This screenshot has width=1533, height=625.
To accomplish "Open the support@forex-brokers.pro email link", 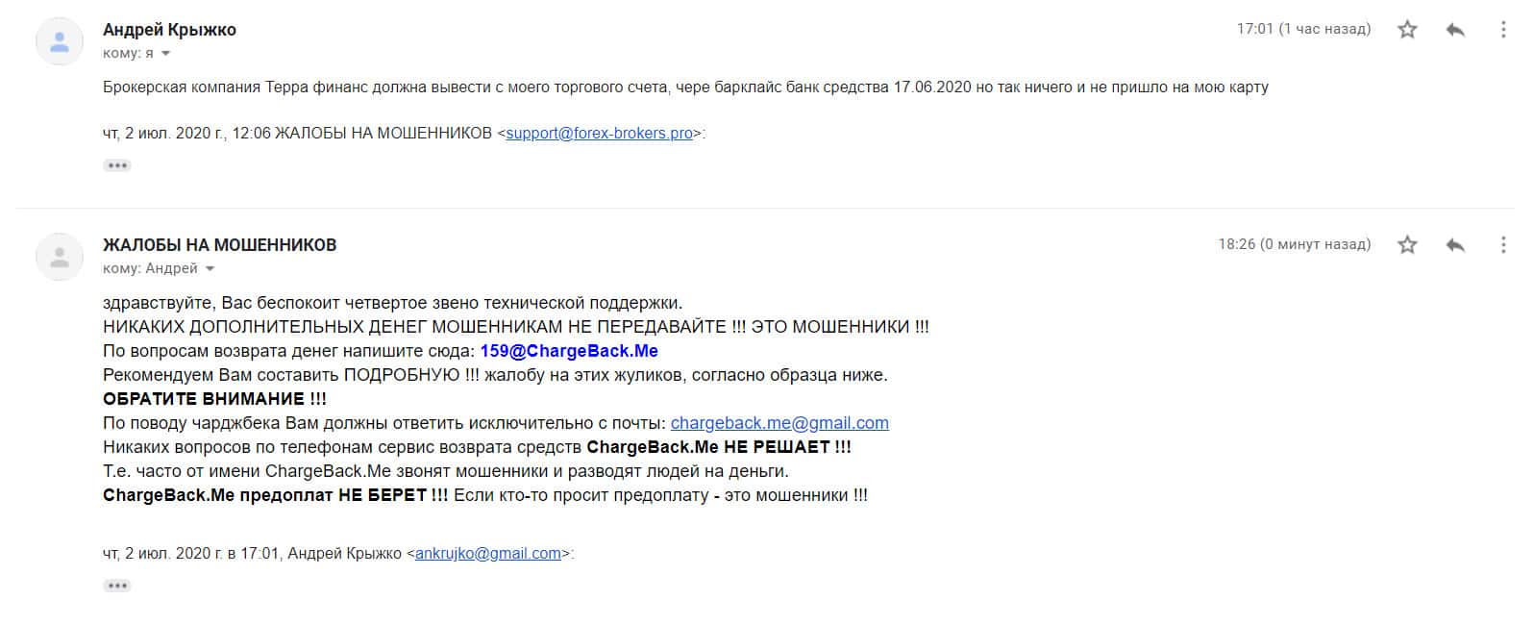I will (599, 134).
